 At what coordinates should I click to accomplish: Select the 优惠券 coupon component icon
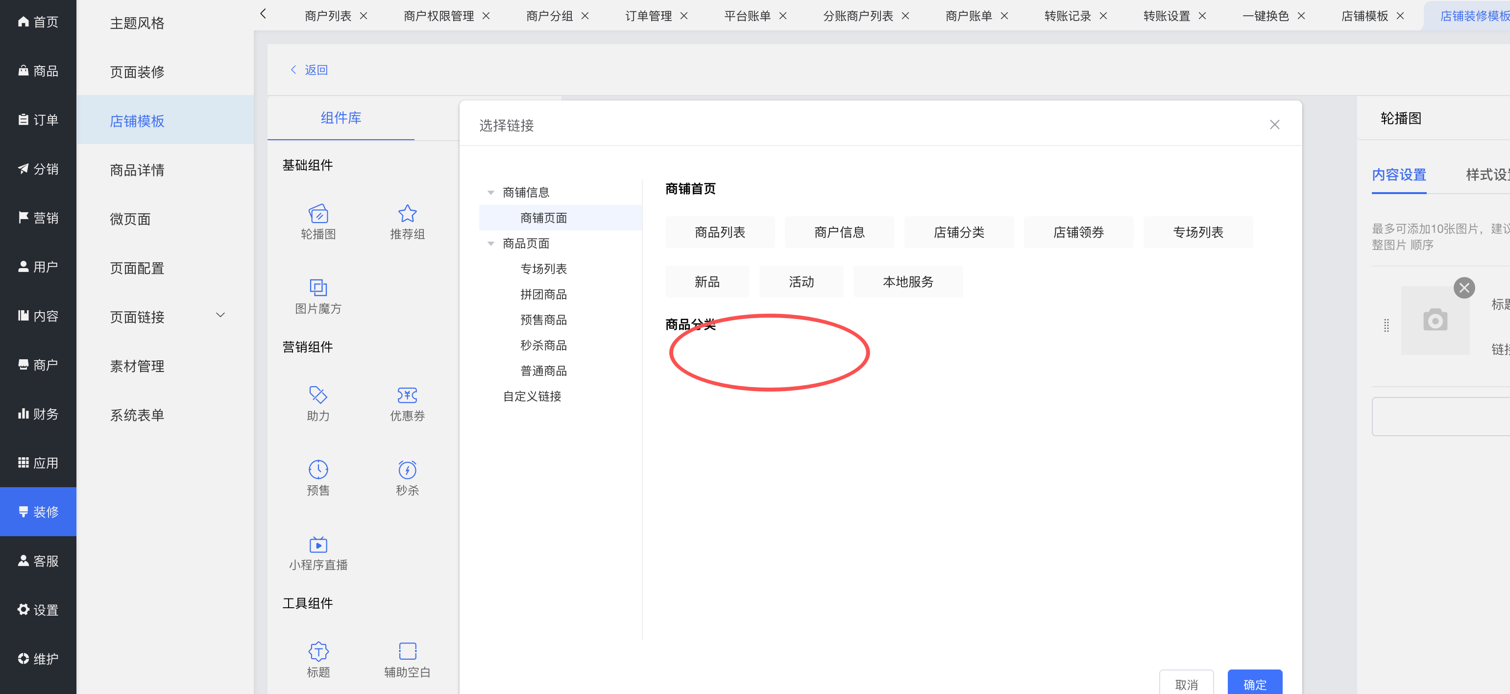click(x=407, y=396)
